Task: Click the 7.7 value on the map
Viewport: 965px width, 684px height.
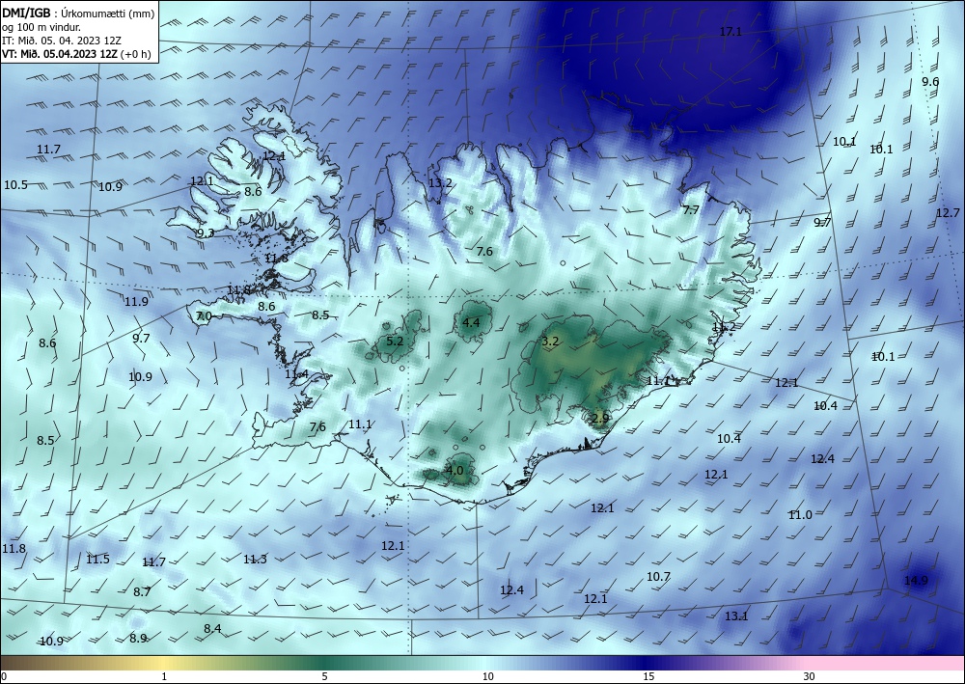Action: click(691, 209)
